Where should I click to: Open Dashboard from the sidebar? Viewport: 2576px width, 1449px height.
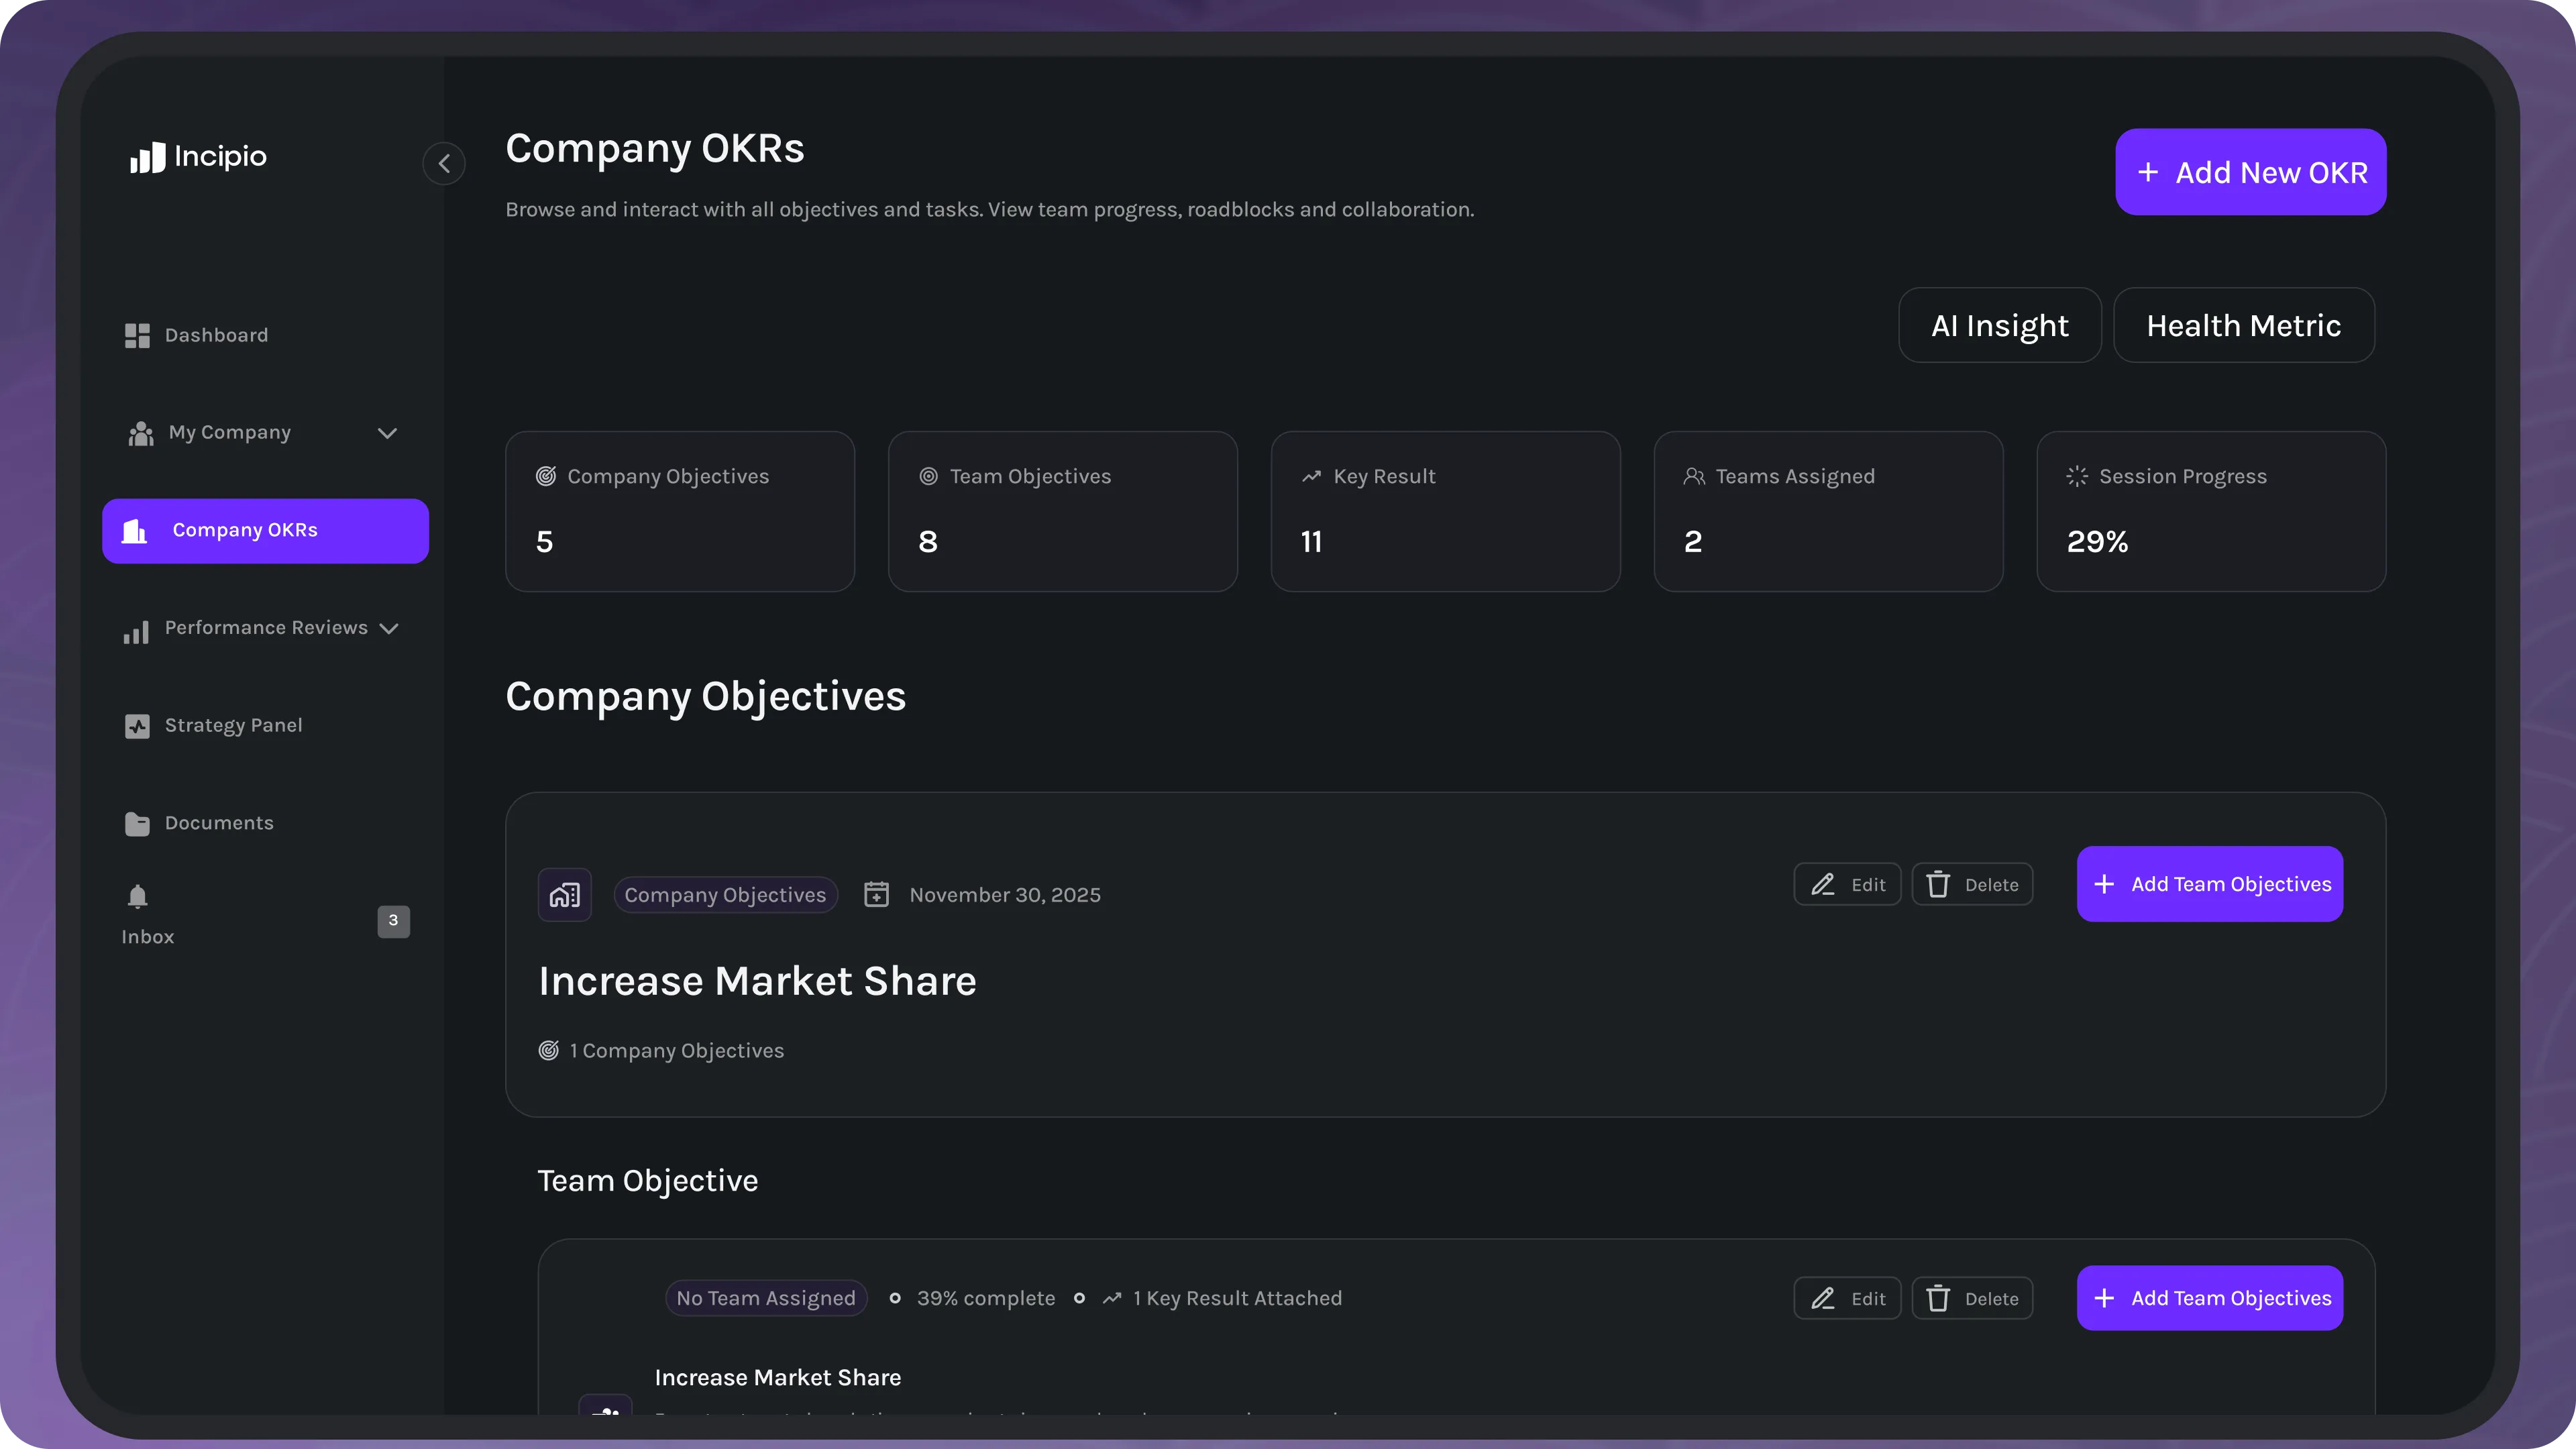pyautogui.click(x=216, y=335)
